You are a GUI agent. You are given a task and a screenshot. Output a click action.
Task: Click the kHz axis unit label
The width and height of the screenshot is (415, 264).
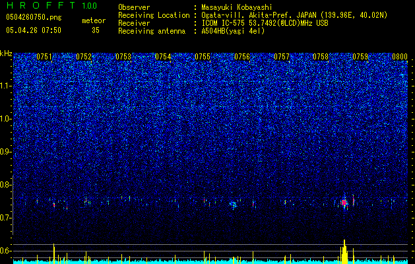[x=6, y=53]
